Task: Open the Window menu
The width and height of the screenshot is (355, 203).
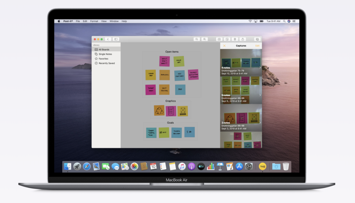Action: [114, 21]
